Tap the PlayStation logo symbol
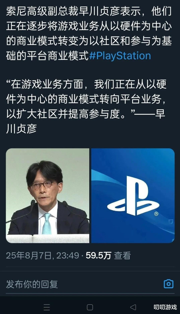Image resolution: width=180 pixels, height=314 pixels. [x=133, y=196]
